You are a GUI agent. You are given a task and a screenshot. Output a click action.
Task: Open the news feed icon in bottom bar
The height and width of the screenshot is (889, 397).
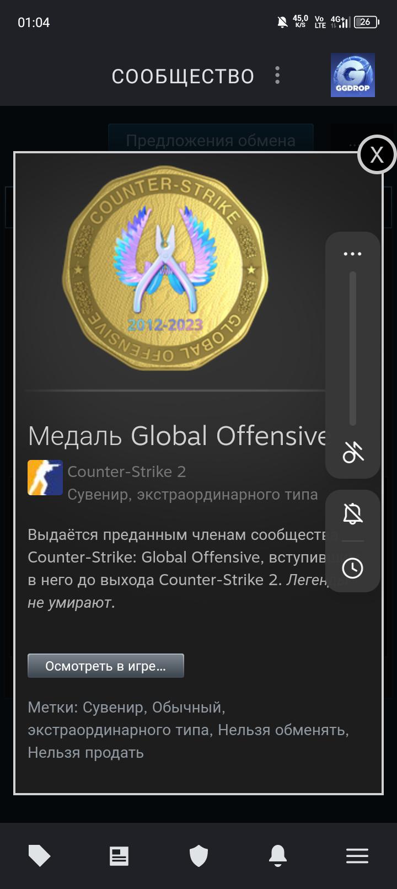(x=119, y=856)
